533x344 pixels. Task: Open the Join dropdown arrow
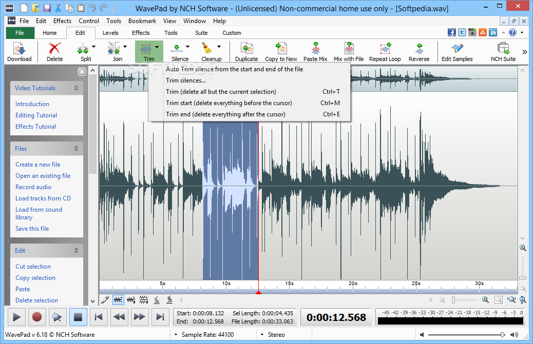pos(125,47)
